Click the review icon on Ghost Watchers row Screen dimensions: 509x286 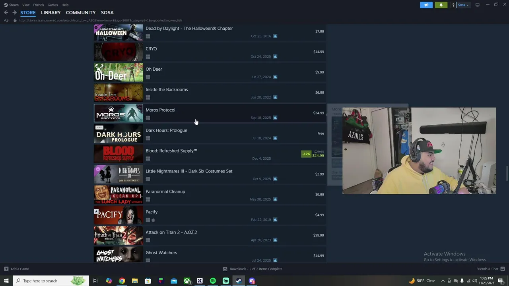(275, 260)
